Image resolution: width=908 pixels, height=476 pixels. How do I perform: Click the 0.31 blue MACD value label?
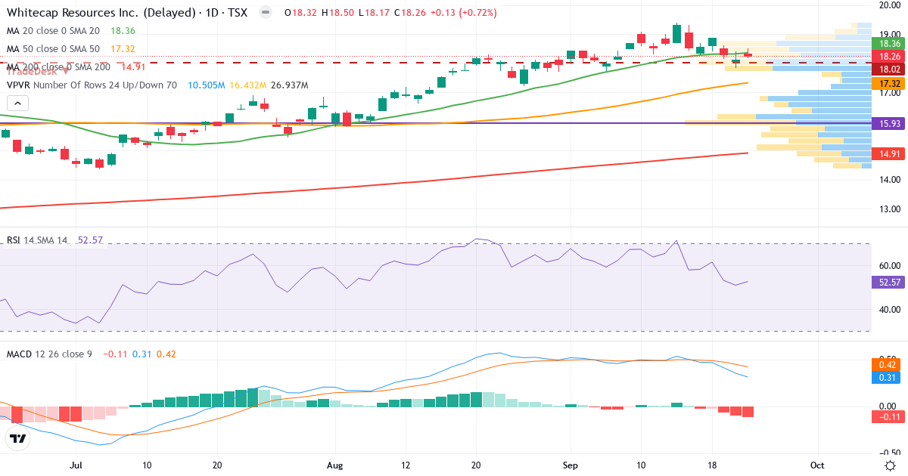886,378
